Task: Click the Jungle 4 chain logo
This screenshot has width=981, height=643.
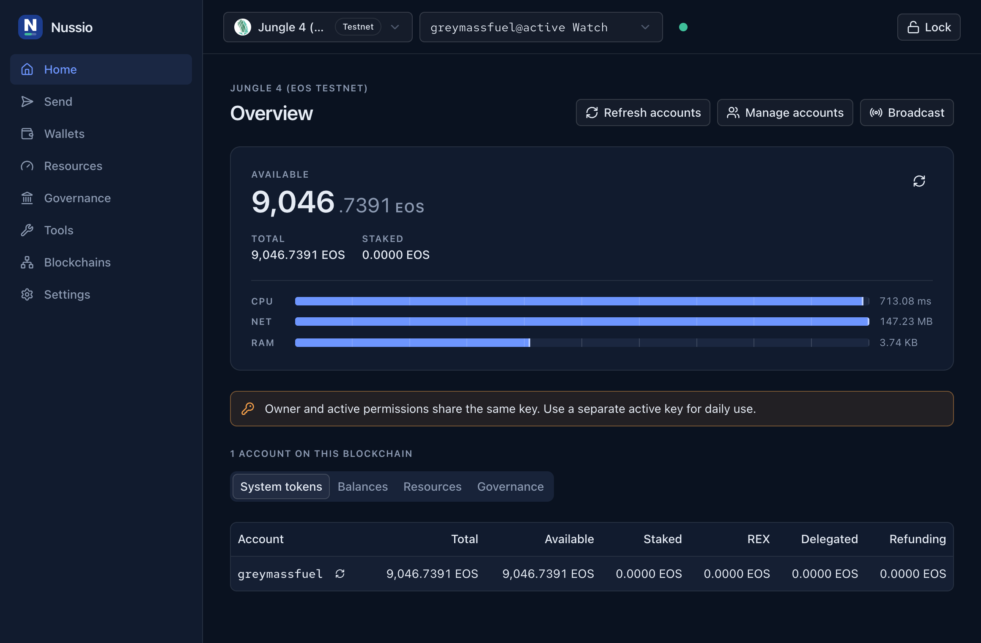Action: click(x=243, y=27)
